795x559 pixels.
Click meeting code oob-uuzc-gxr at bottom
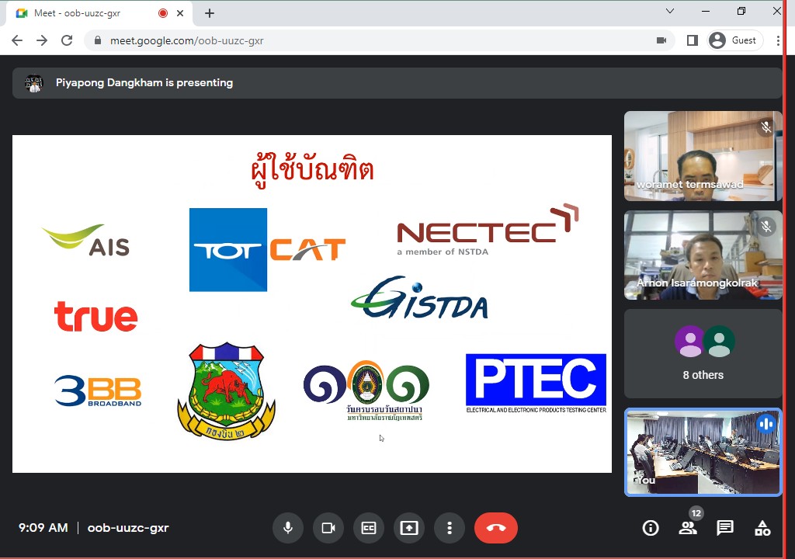coord(128,528)
